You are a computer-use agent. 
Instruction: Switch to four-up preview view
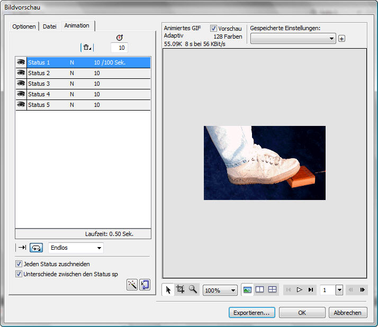point(273,289)
